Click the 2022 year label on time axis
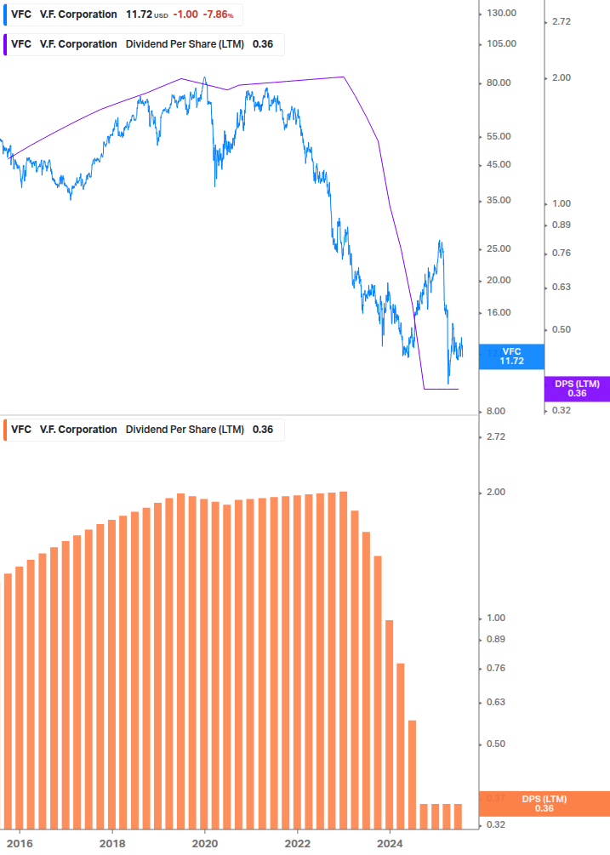 pos(298,844)
